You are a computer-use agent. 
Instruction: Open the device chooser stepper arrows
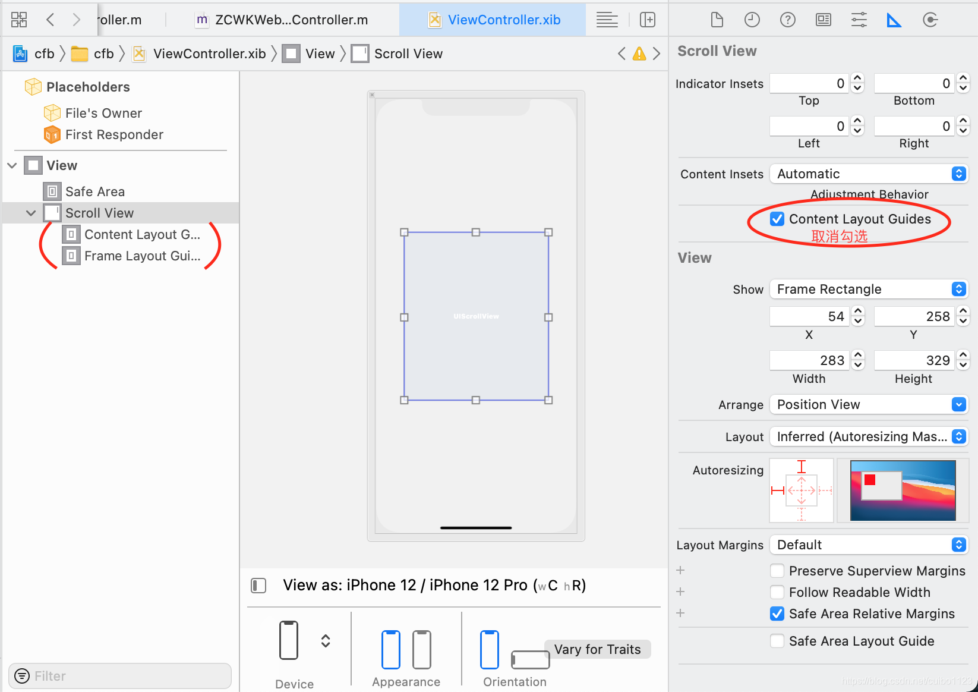(326, 640)
